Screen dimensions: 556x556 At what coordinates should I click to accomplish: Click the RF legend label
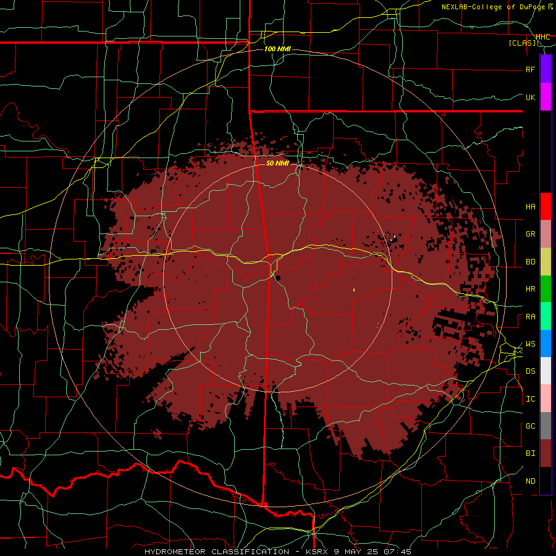(x=530, y=69)
